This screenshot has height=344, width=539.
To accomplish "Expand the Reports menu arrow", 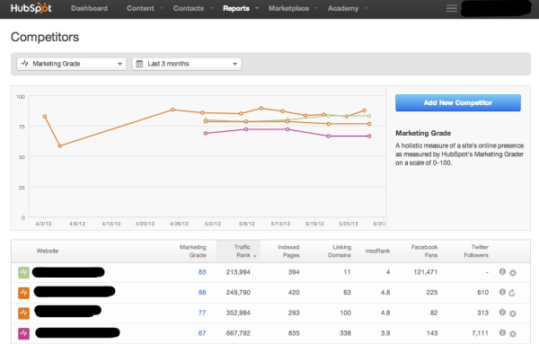I will (257, 8).
